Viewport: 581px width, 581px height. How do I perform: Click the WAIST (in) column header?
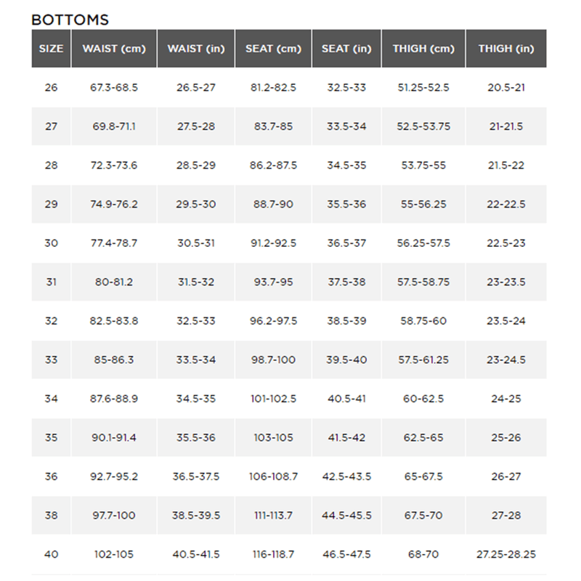tap(196, 49)
